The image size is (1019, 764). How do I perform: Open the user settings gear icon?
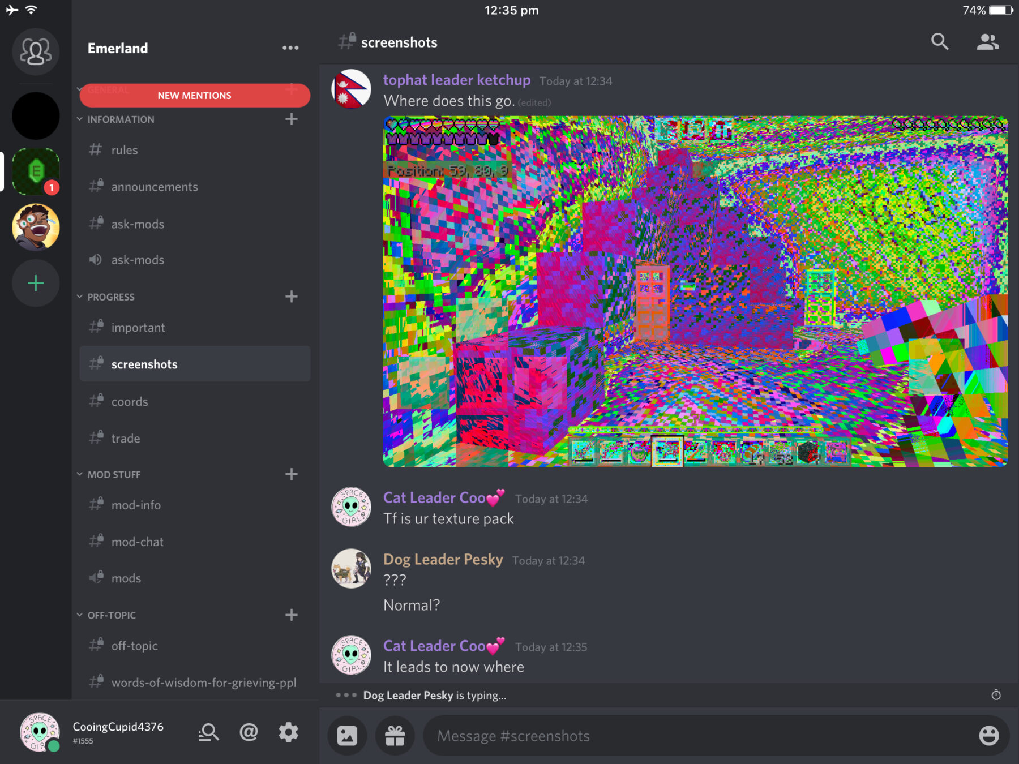click(x=289, y=732)
